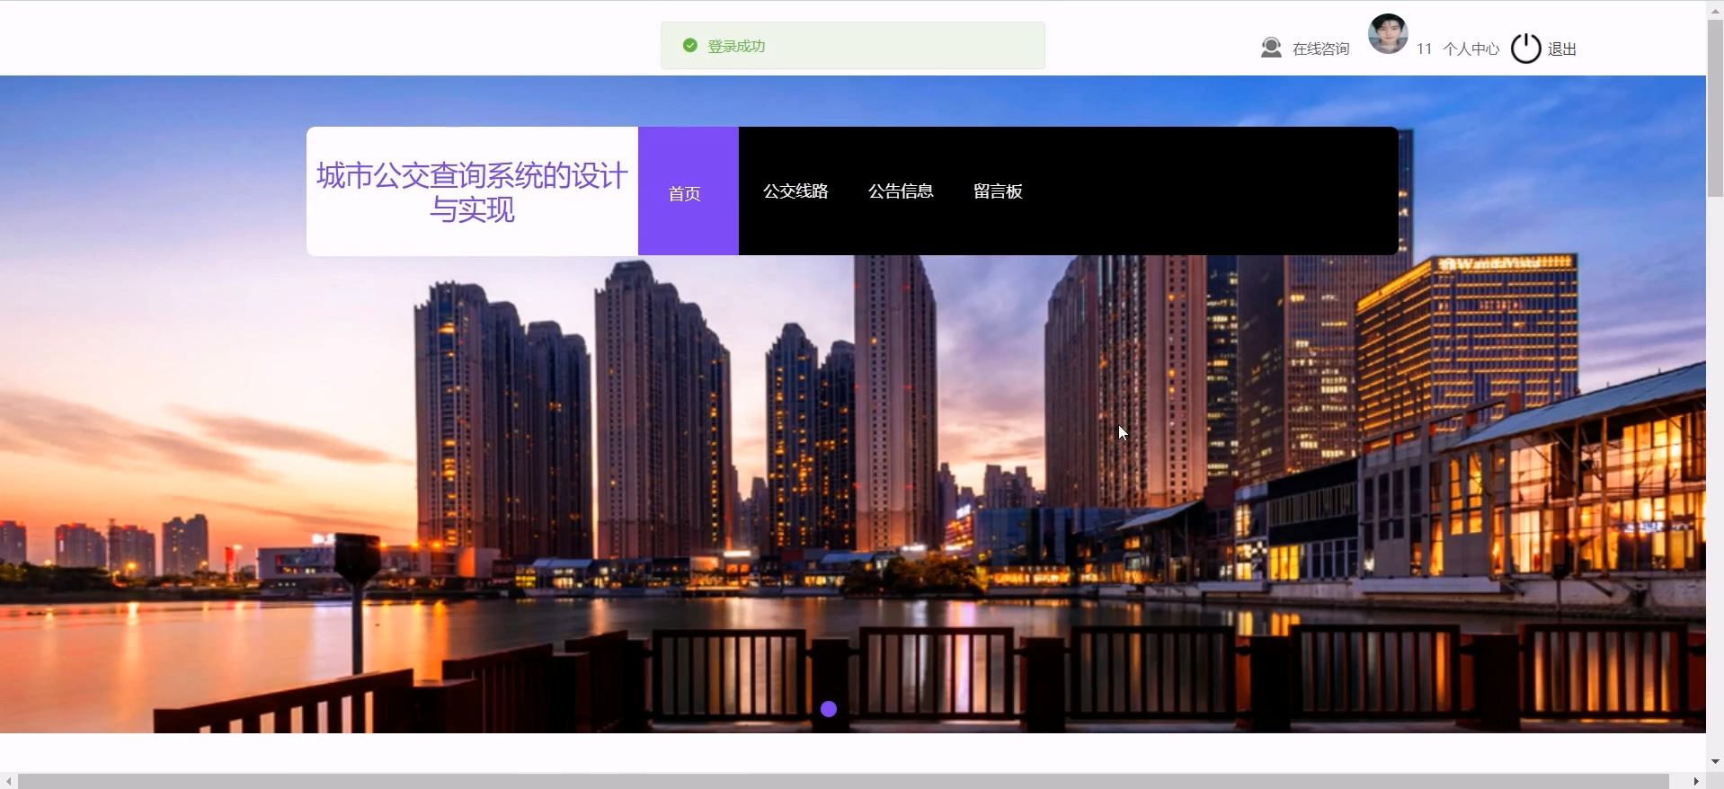Open the 在线咨询 link
Screen dimensions: 1724x789
[1320, 49]
